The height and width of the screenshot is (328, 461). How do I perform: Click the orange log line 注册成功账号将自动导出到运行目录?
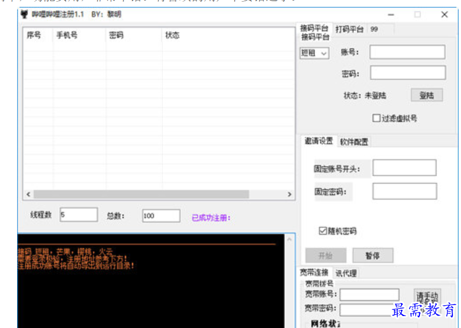[76, 266]
